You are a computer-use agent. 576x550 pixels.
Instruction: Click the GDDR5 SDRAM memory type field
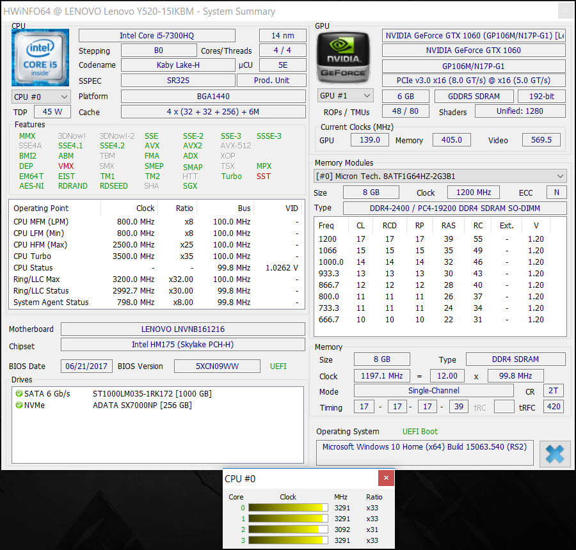[474, 96]
